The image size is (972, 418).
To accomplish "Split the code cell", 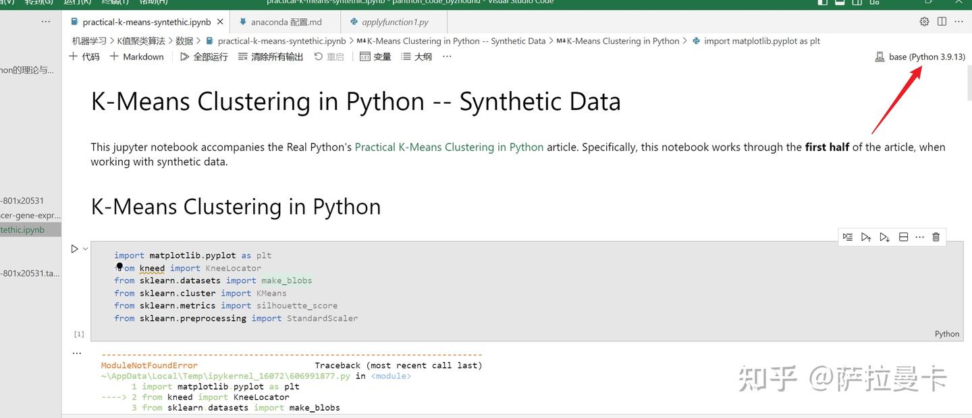I will [902, 237].
